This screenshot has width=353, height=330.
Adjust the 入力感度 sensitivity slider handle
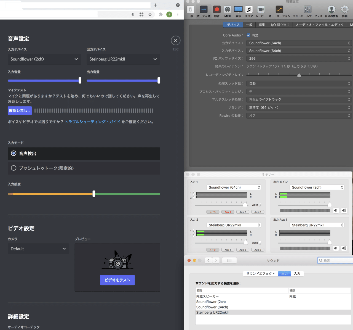(94, 194)
